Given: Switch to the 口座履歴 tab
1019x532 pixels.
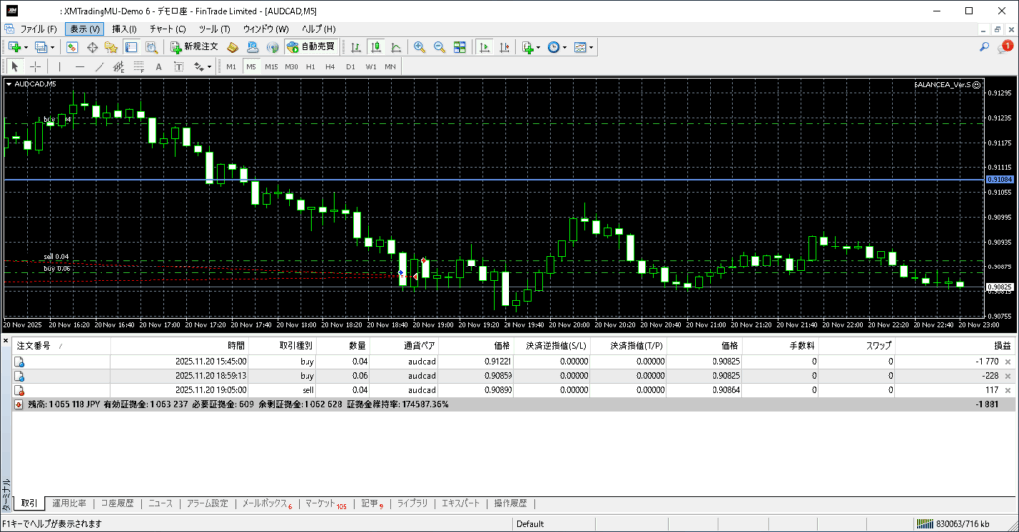Looking at the screenshot, I should pos(117,503).
